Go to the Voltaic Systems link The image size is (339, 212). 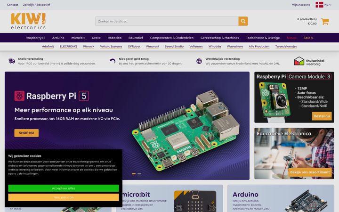(x=111, y=47)
